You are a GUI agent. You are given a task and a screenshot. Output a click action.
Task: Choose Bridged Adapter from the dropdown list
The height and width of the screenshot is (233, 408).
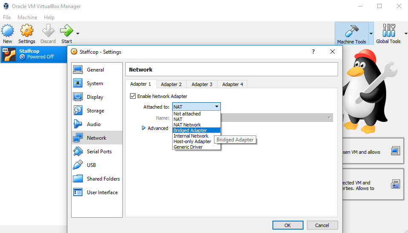point(197,130)
